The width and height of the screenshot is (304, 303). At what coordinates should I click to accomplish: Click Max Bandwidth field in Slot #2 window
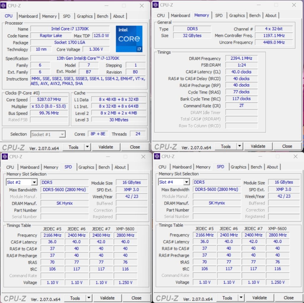[x=64, y=189]
